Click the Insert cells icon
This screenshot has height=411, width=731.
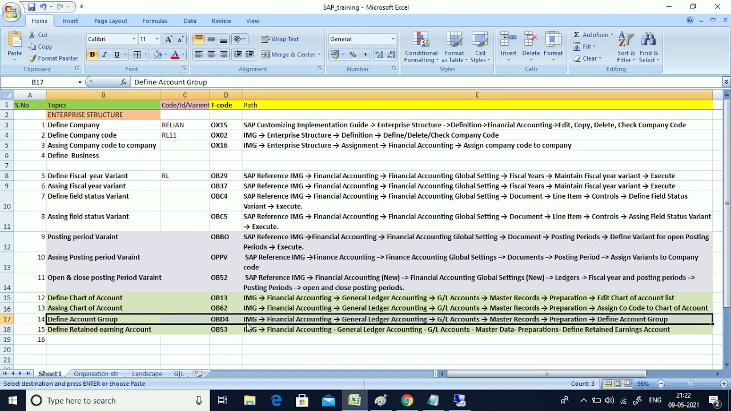508,40
